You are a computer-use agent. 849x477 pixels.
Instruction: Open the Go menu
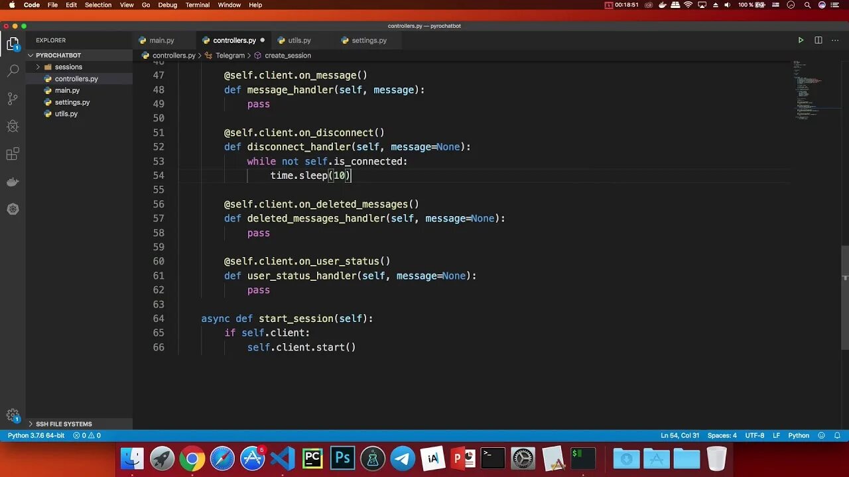click(146, 5)
